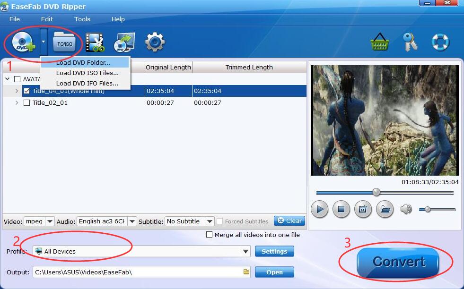Enable Merge all videos into one file
The width and height of the screenshot is (464, 289).
[209, 235]
